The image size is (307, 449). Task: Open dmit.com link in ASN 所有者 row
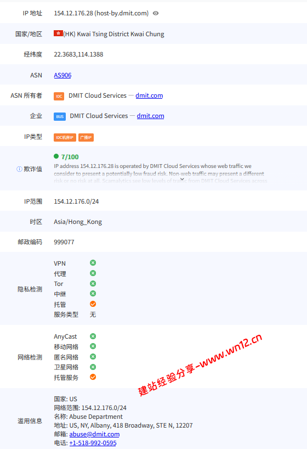click(x=149, y=96)
